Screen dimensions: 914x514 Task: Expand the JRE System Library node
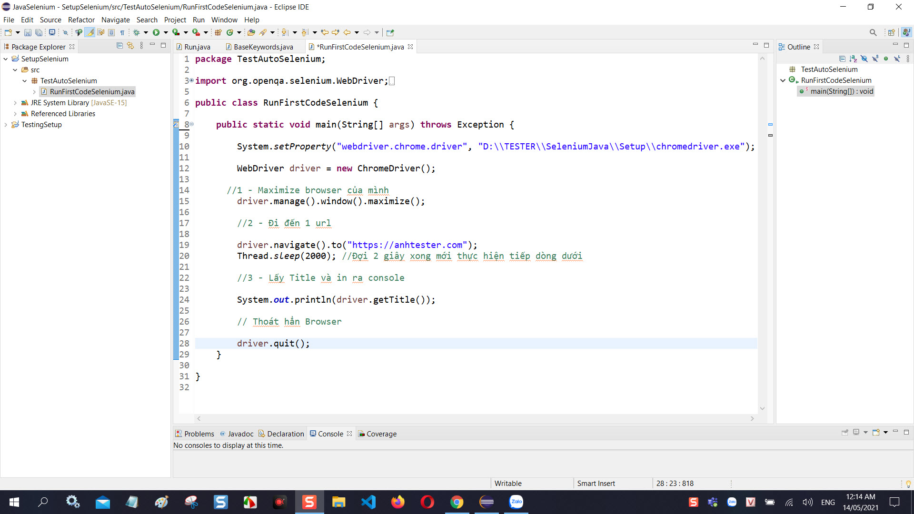tap(15, 103)
